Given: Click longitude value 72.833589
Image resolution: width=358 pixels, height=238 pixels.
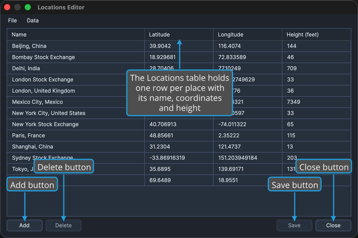Looking at the screenshot, I should 232,57.
